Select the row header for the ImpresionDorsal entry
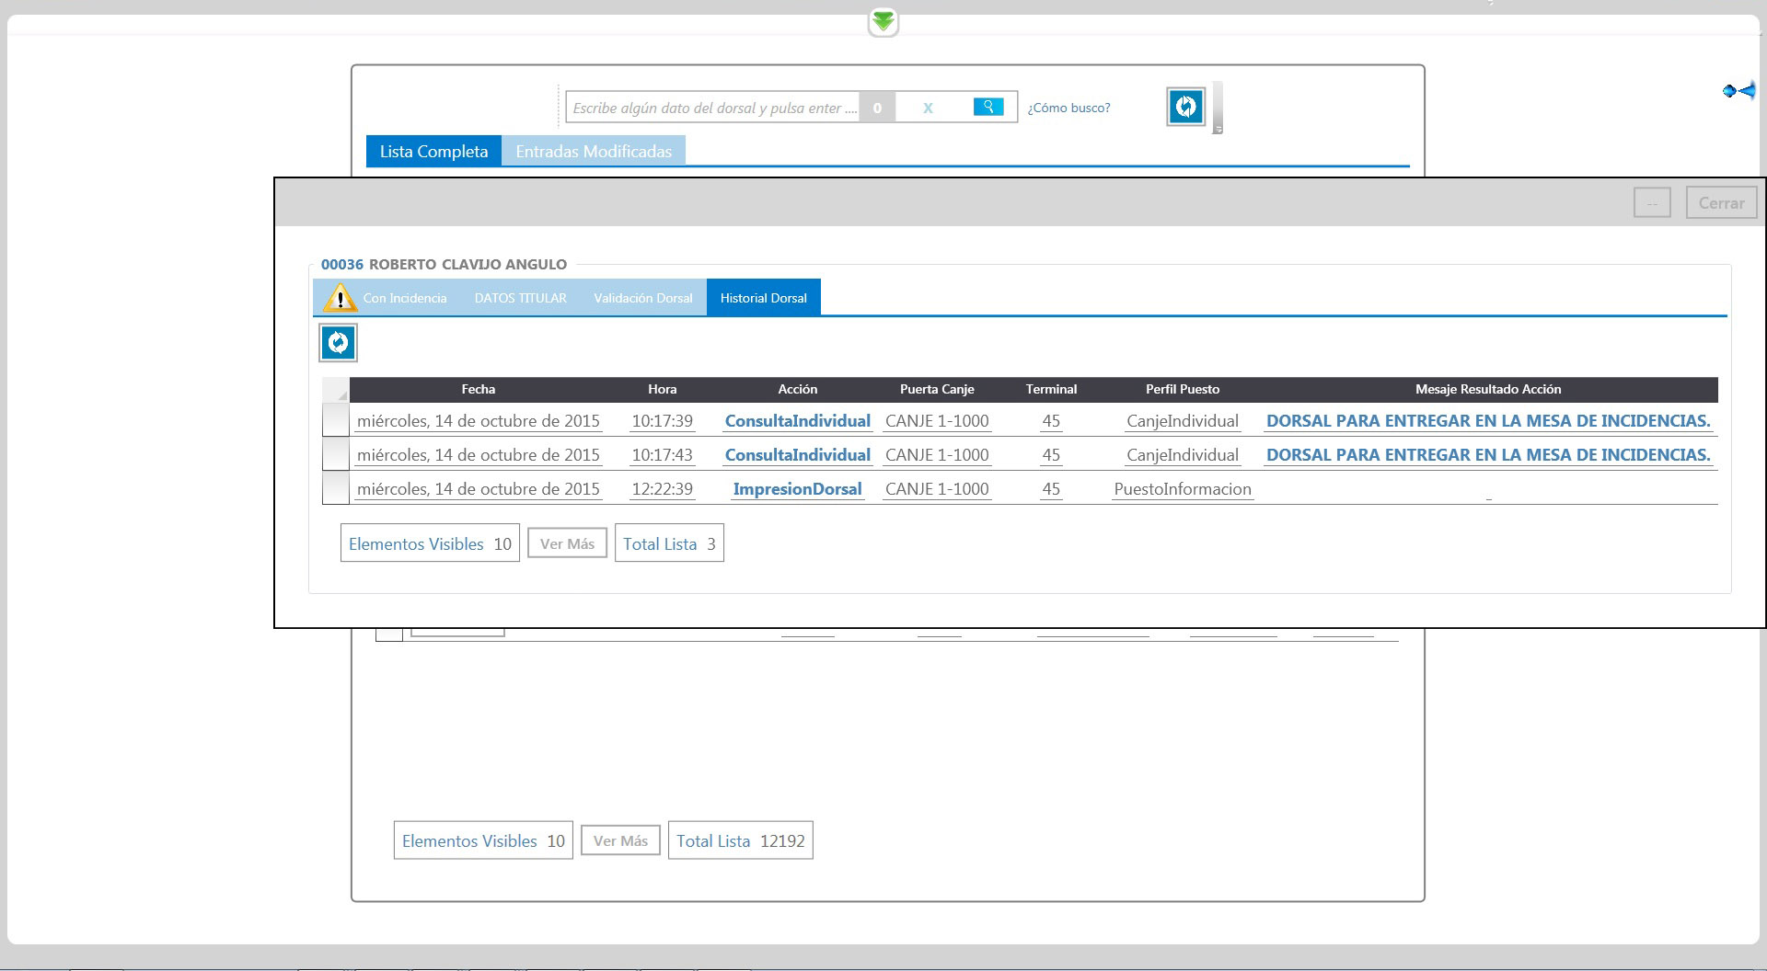The image size is (1767, 971). point(336,489)
